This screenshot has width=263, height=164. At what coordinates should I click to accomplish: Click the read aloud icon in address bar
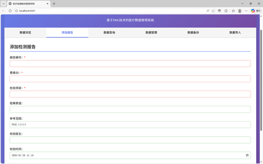(208, 11)
